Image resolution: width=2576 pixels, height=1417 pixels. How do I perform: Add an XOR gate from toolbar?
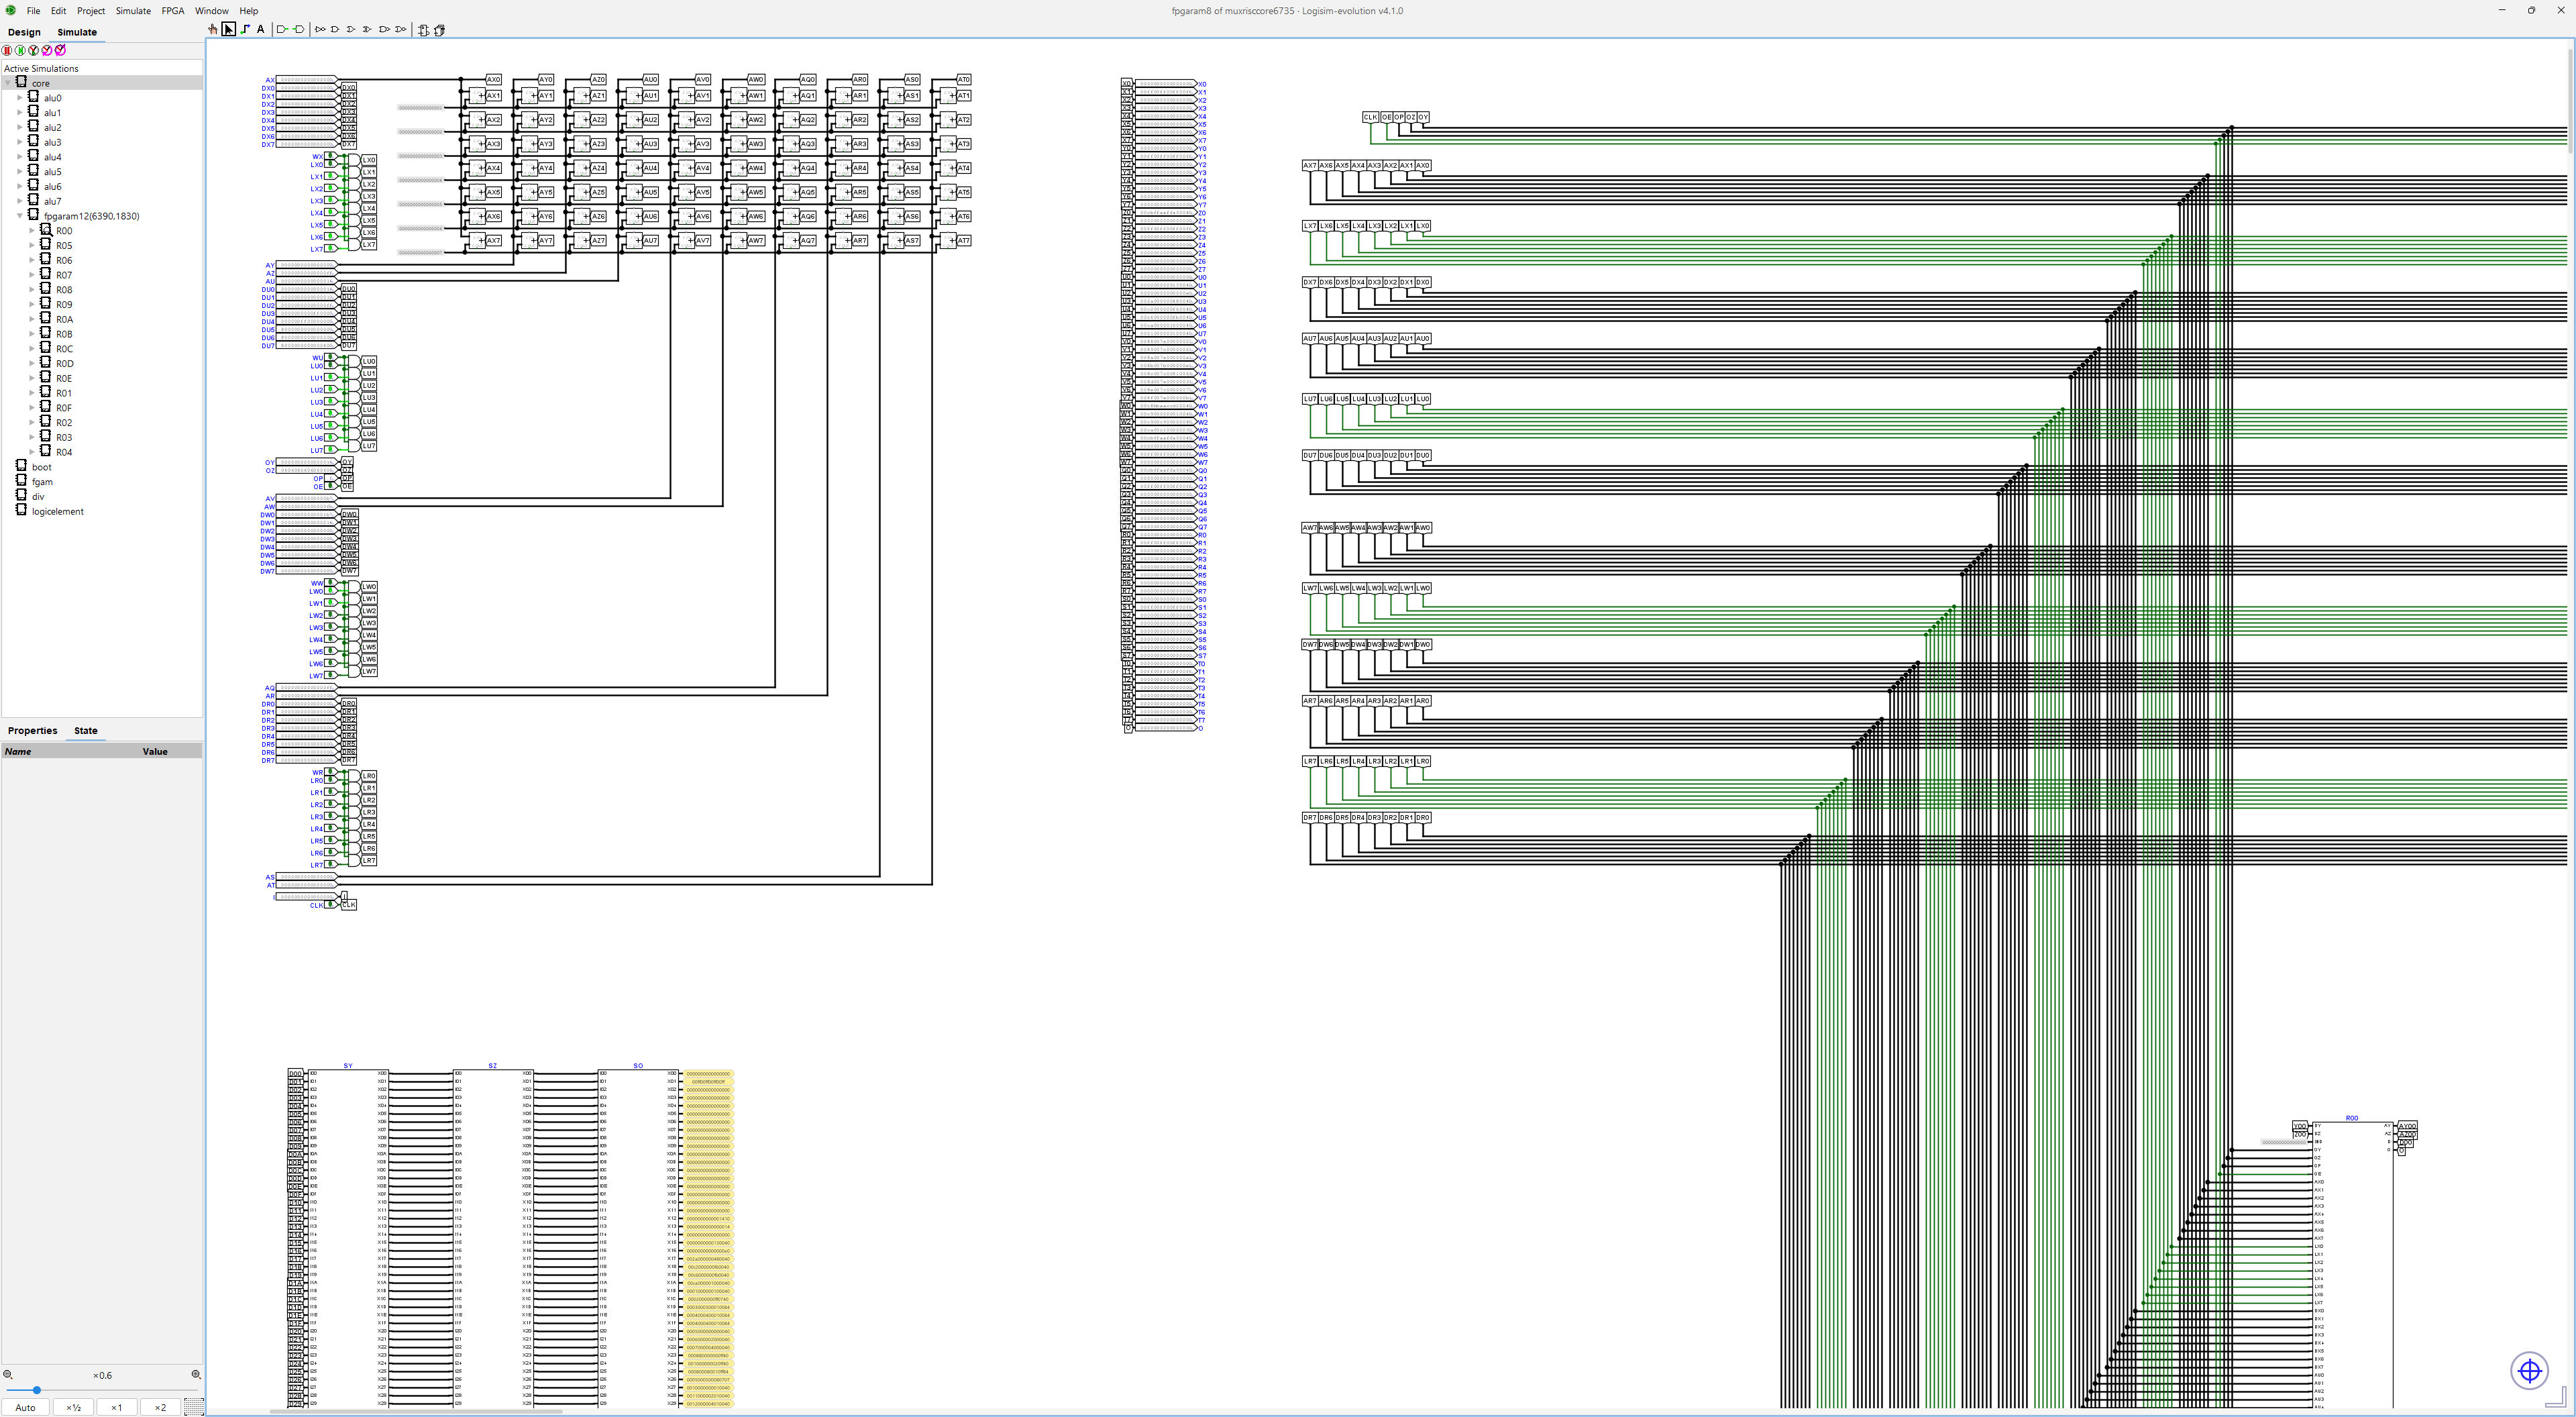tap(367, 30)
